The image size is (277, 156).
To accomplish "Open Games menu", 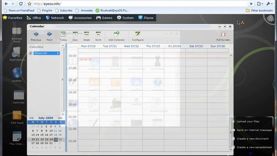I will pos(104,18).
